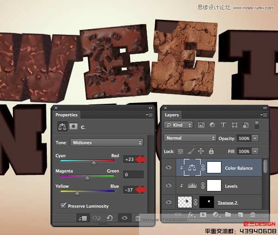The width and height of the screenshot is (278, 235).
Task: Link layers icon in Layers footer
Action: 178,214
